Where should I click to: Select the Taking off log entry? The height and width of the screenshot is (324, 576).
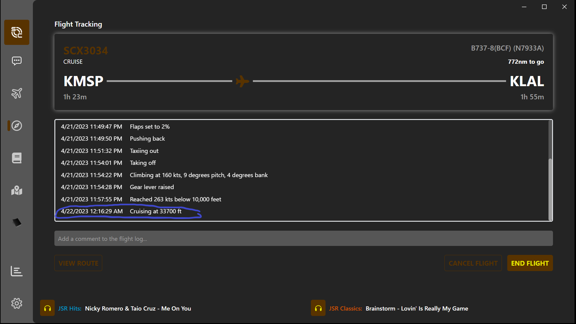pyautogui.click(x=143, y=163)
